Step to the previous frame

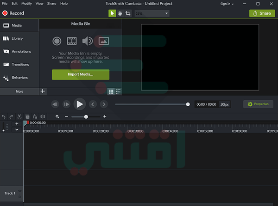coord(55,104)
